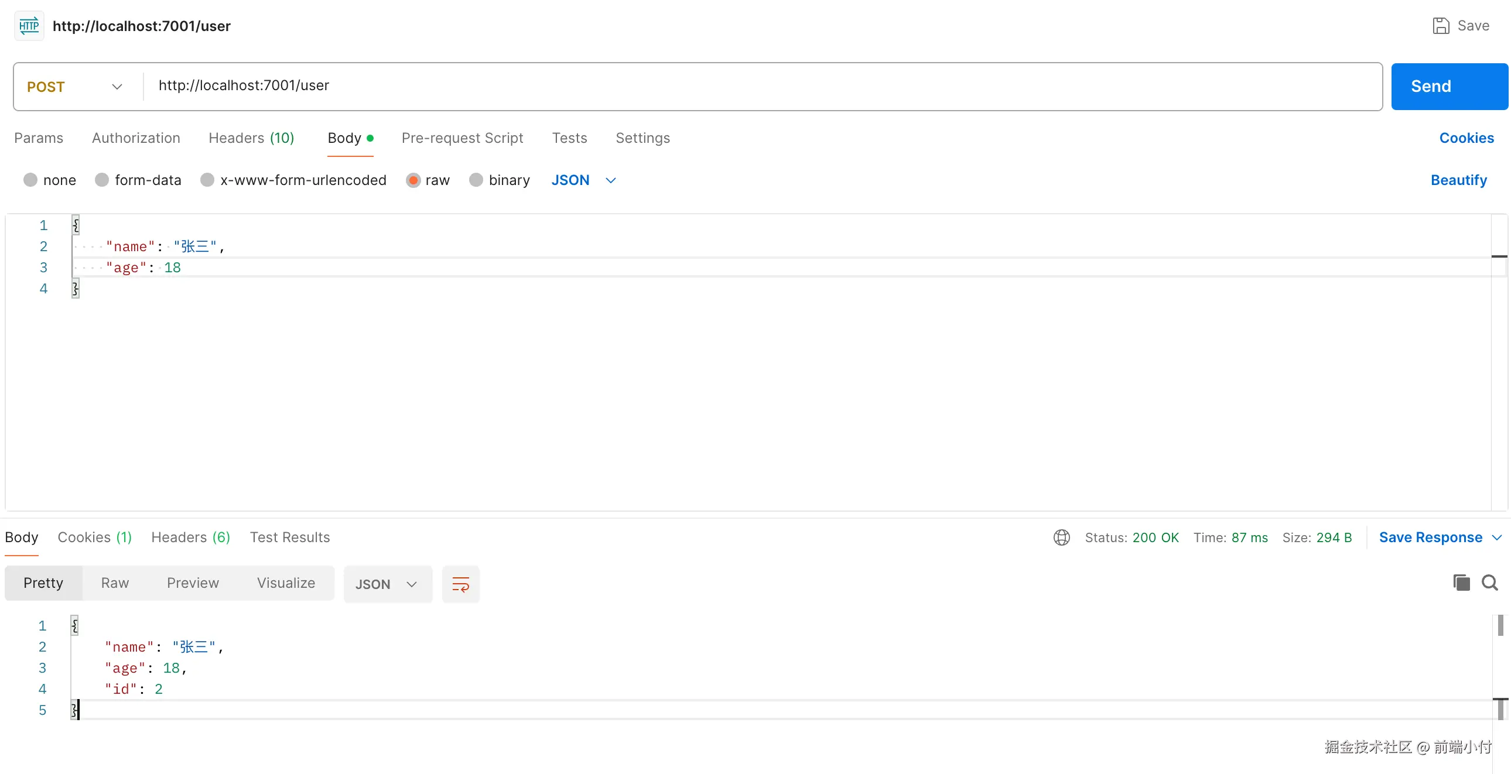1511x774 pixels.
Task: Switch response view to Raw
Action: pos(114,583)
